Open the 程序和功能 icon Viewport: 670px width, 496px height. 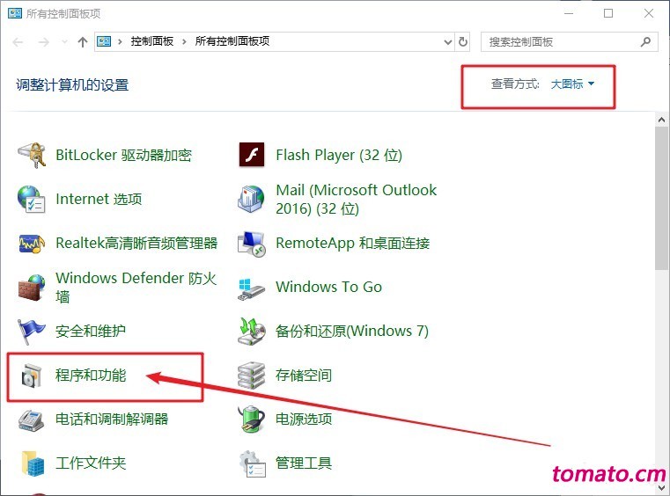(x=32, y=376)
